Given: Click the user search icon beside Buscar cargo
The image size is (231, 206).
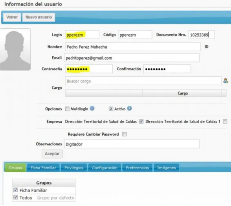Looking at the screenshot, I should (225, 81).
